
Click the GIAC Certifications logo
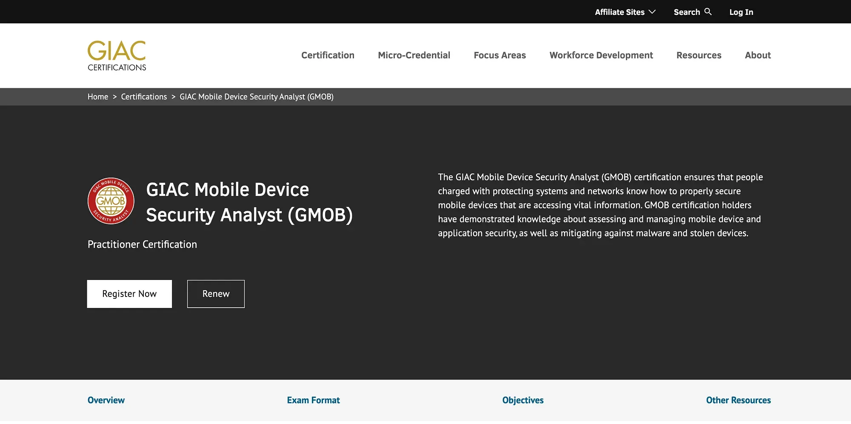(x=116, y=55)
